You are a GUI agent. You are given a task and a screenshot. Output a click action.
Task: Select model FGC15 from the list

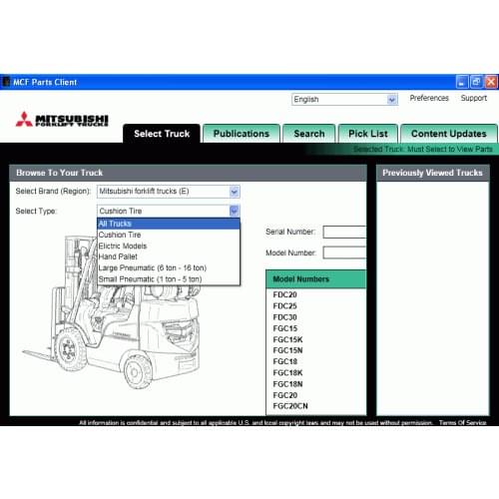tap(285, 328)
